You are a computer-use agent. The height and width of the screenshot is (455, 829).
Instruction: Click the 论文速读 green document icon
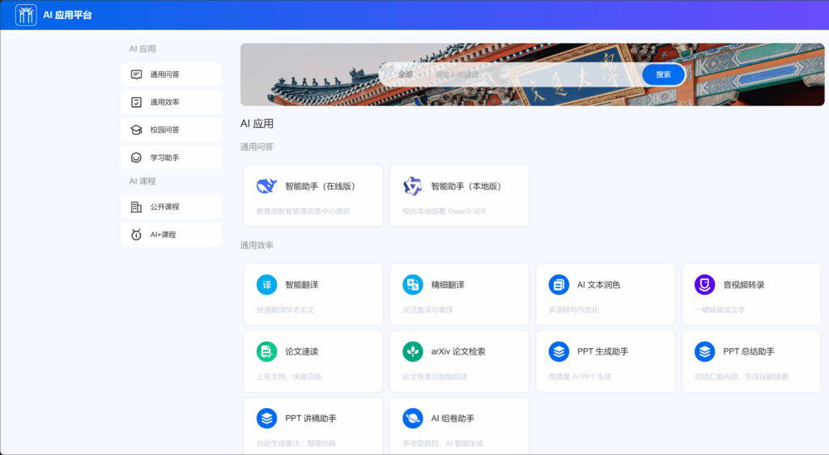point(266,351)
